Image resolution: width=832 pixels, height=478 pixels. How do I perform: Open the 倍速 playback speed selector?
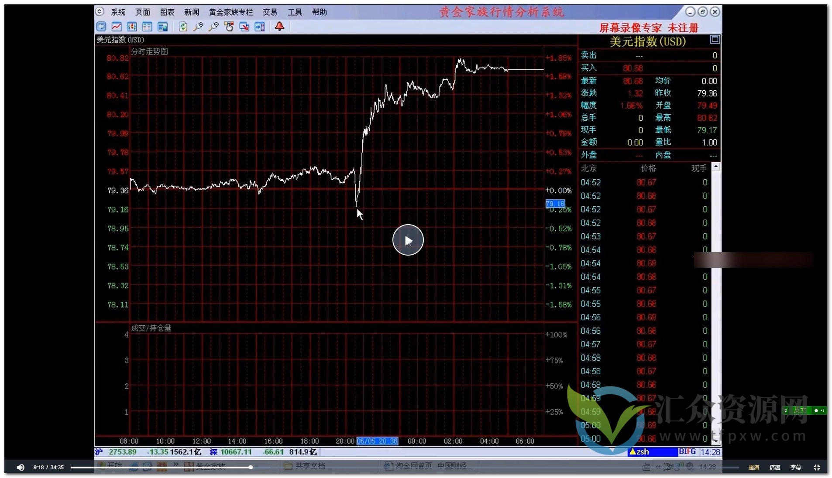(775, 468)
